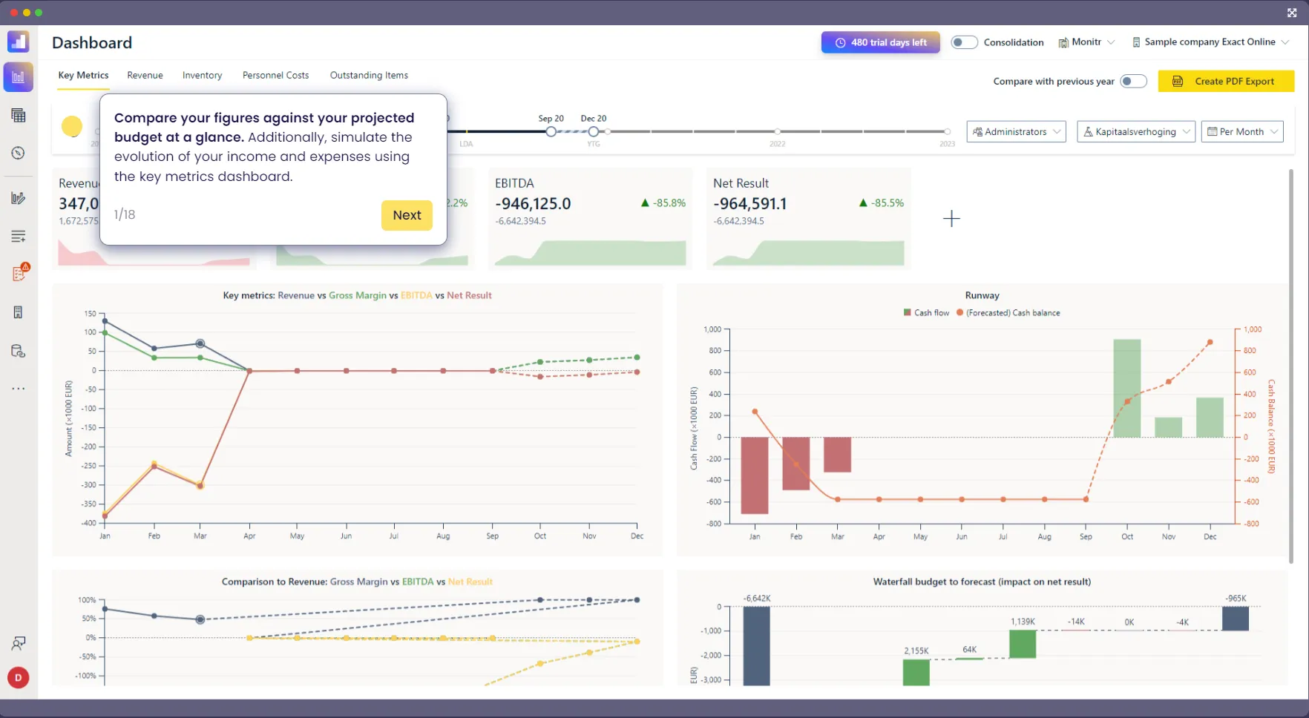The image size is (1309, 718).
Task: Toggle the Consolidation switch
Action: point(964,42)
